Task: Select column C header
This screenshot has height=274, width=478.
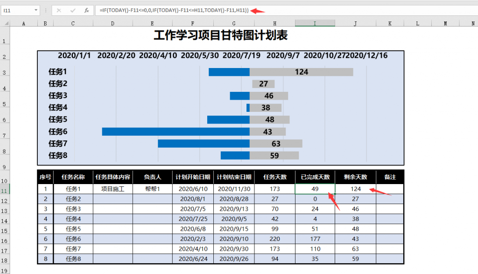Action: coord(73,23)
